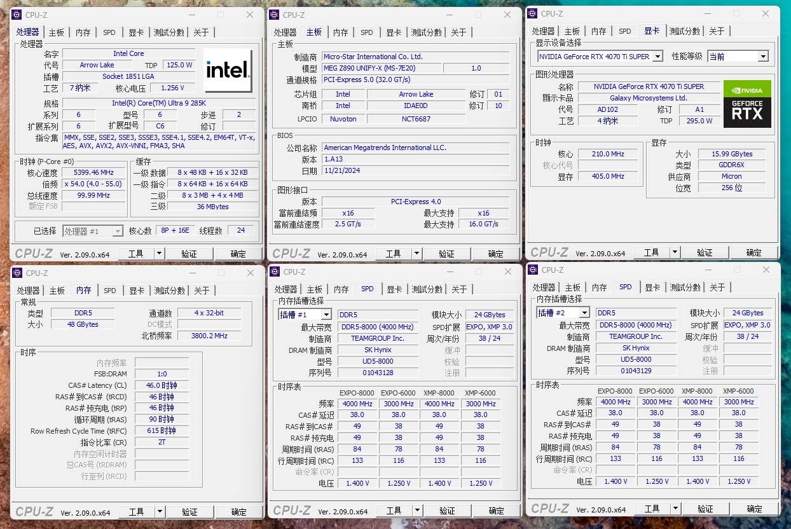
Task: Switch to the 主板 tab in the Intel Core processor window
Action: coord(57,32)
